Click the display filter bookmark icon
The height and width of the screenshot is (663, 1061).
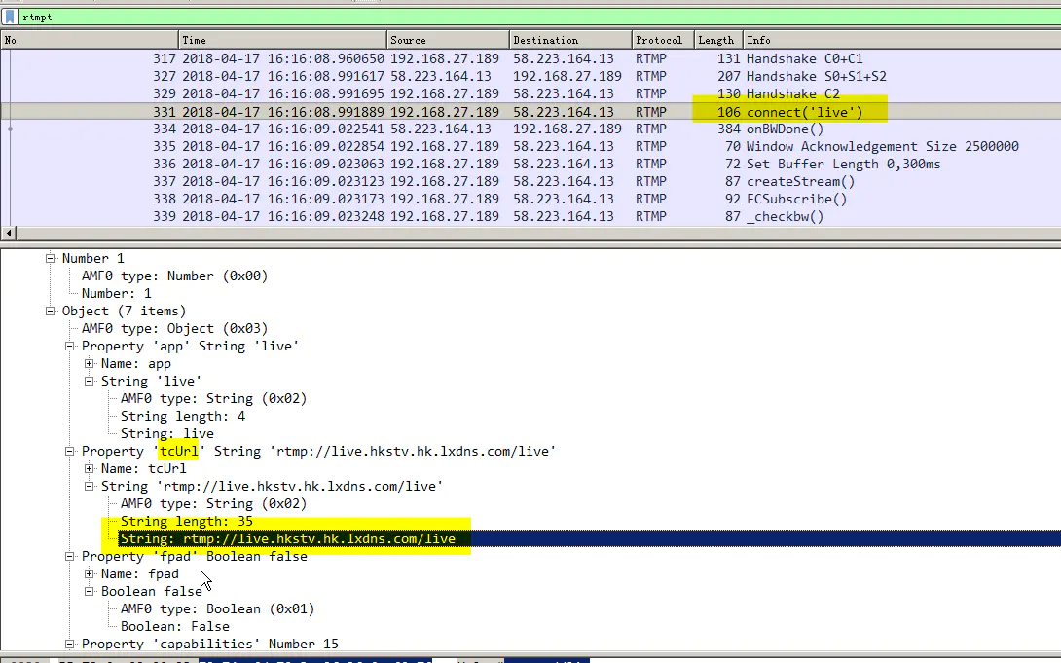9,17
